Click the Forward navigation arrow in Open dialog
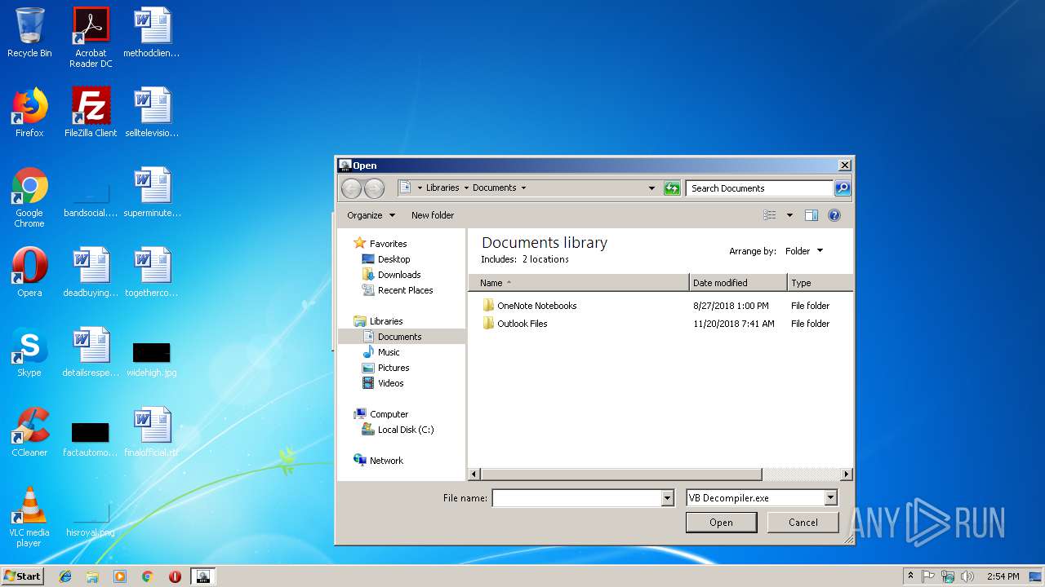The width and height of the screenshot is (1045, 587). pyautogui.click(x=374, y=188)
